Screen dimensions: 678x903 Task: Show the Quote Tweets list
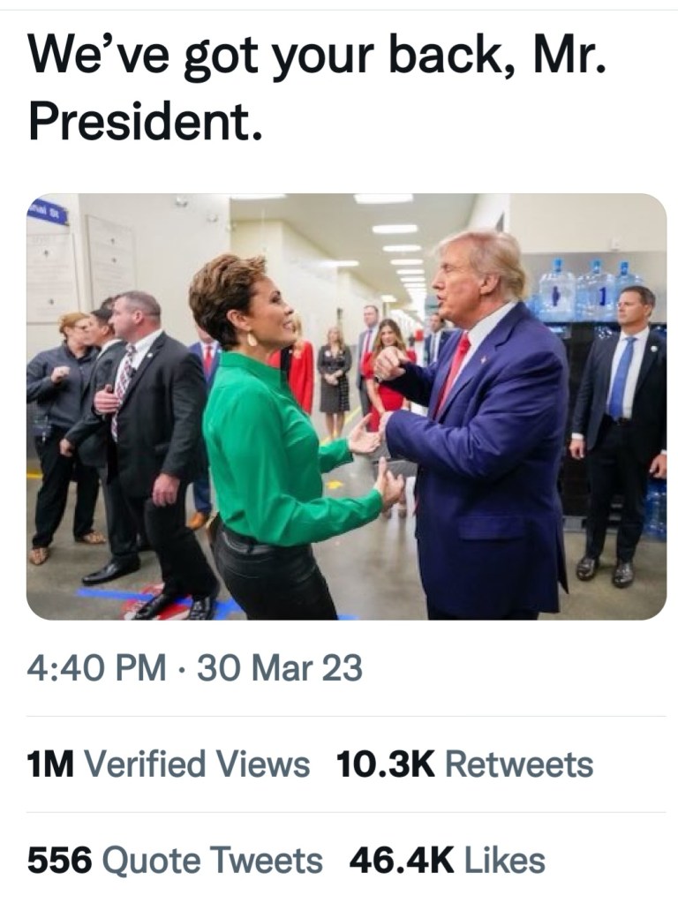click(213, 861)
